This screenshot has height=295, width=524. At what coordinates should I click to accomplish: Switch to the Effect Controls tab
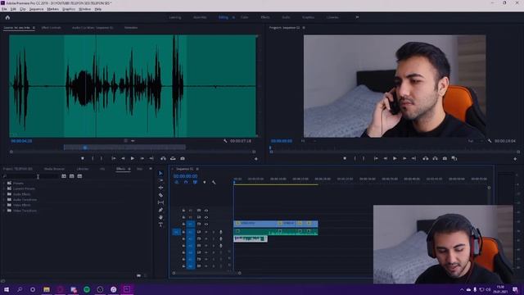(x=51, y=28)
